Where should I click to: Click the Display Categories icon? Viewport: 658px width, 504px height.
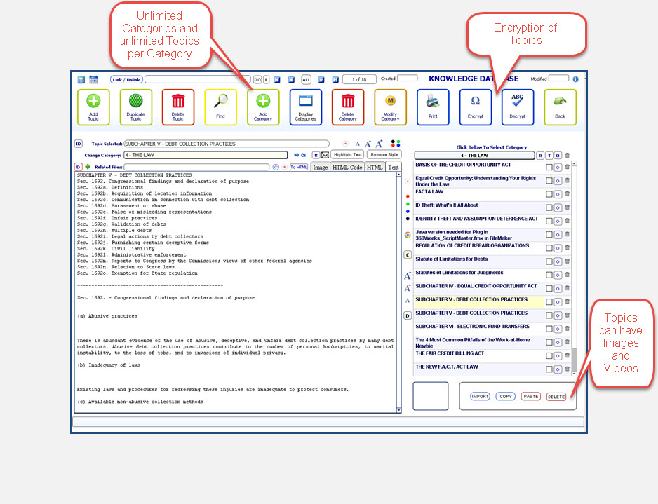305,107
